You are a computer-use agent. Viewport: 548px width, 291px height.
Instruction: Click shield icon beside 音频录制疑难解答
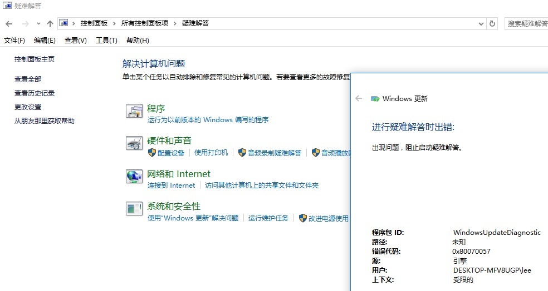(242, 153)
